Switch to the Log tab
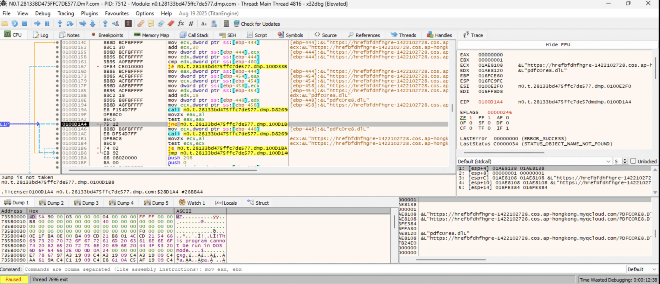The image size is (660, 284). coord(41,35)
